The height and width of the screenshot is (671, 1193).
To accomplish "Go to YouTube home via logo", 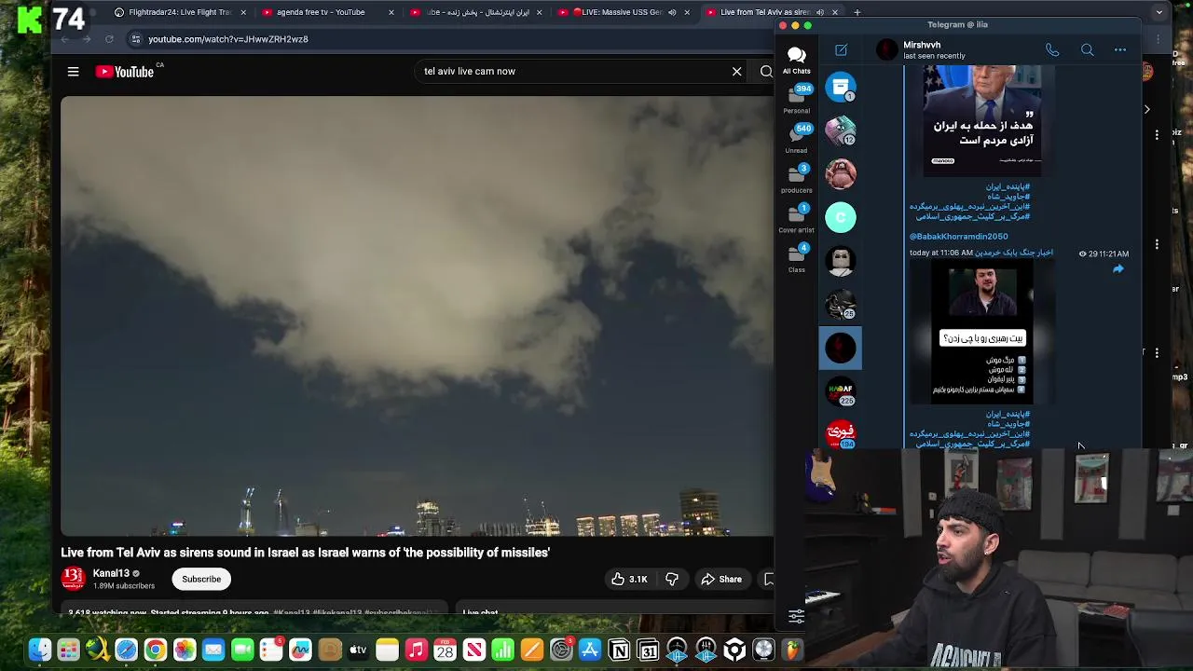I will 124,72.
